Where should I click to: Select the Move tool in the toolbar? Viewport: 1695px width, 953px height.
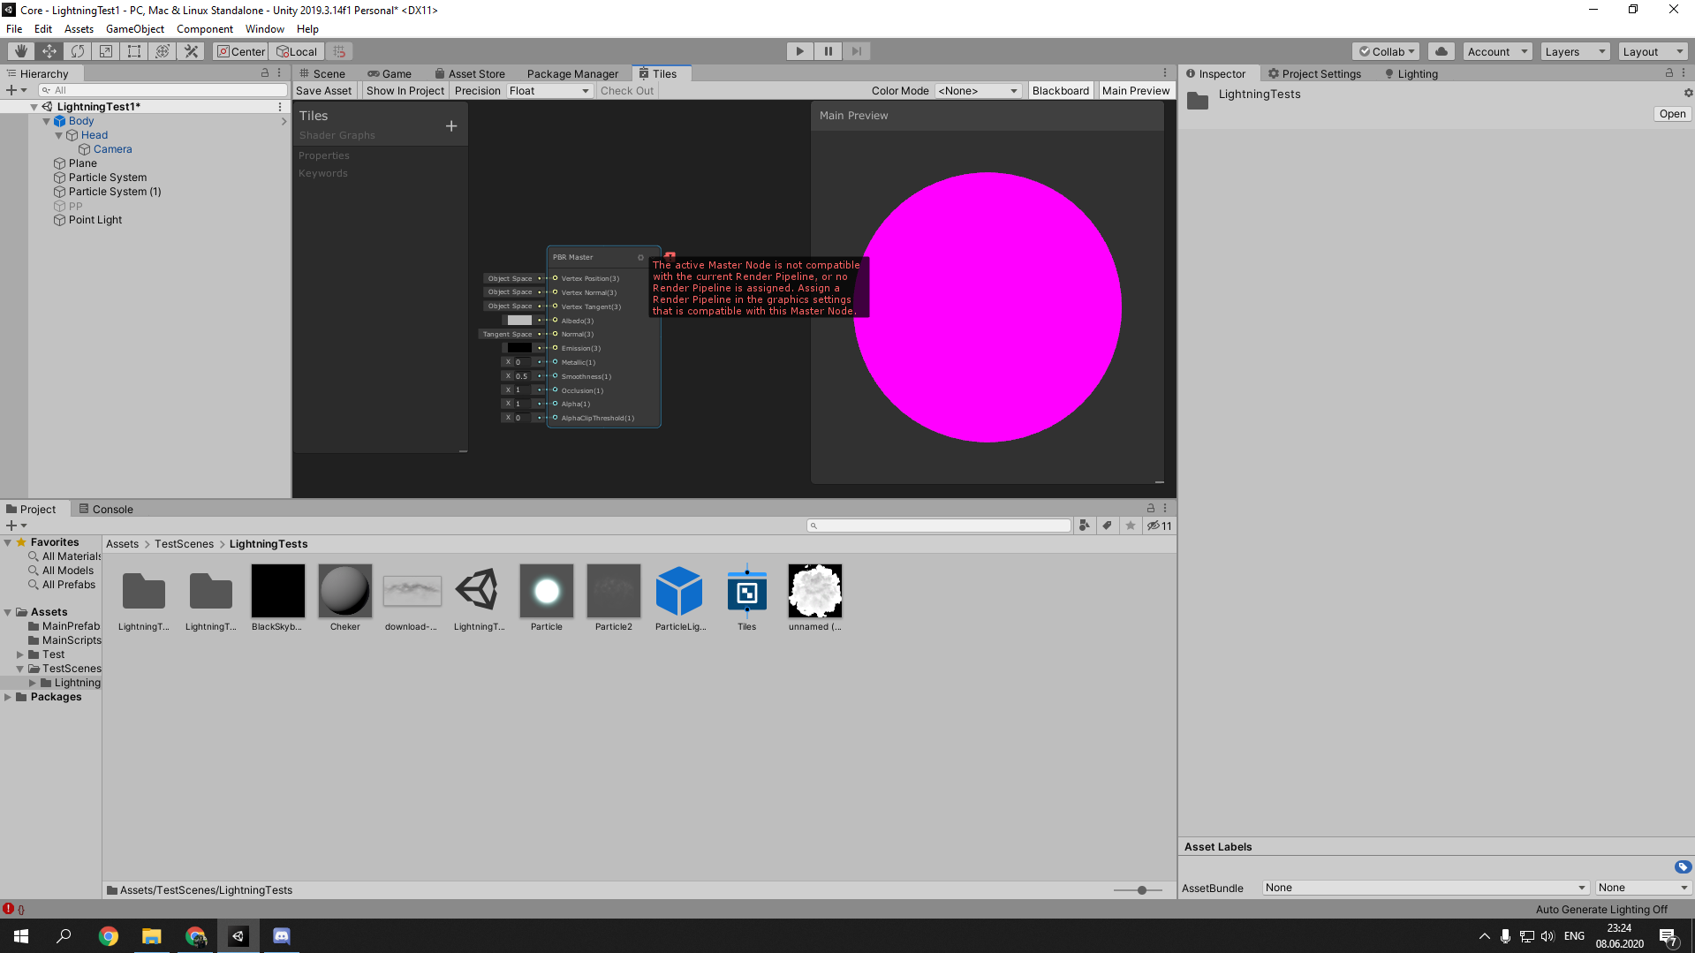click(49, 51)
